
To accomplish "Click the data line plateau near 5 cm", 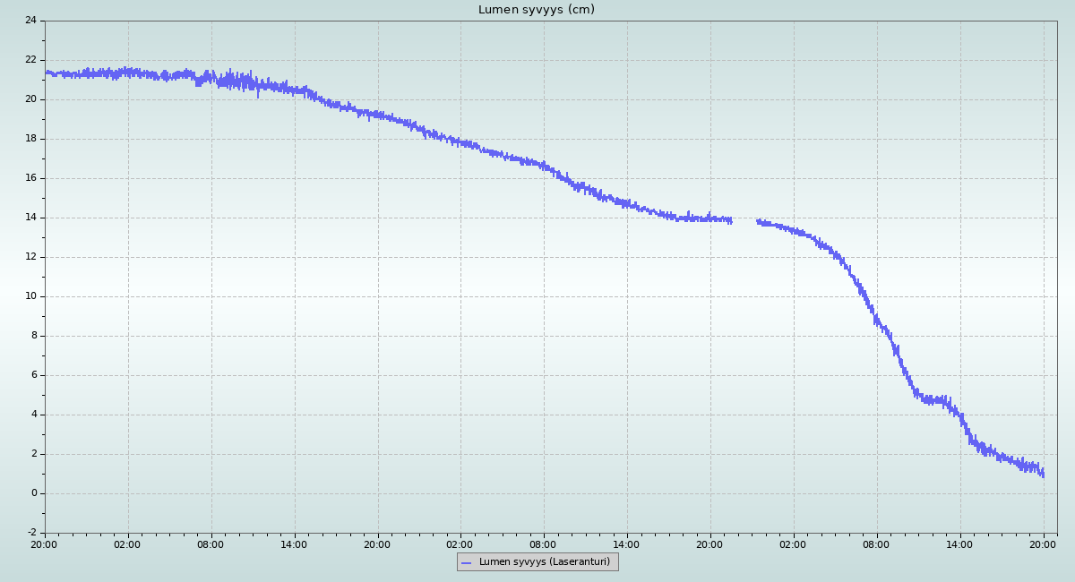I will (x=932, y=399).
